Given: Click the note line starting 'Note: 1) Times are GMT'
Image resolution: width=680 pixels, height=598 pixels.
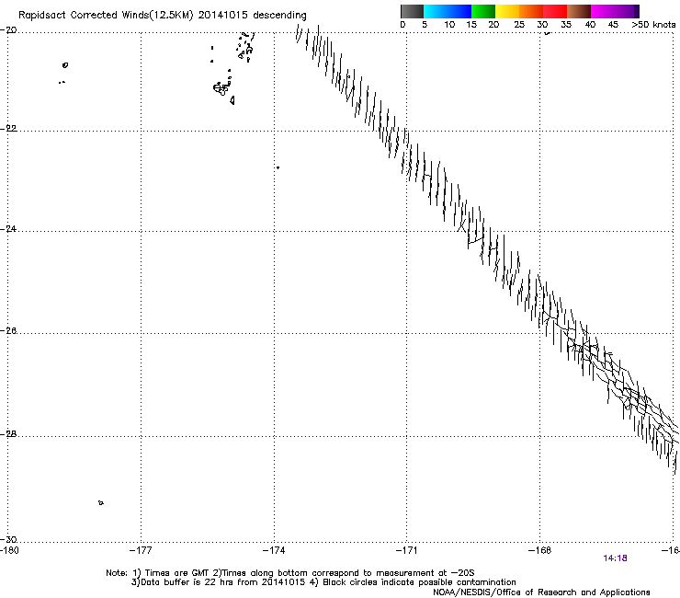Looking at the screenshot, I should [x=290, y=573].
